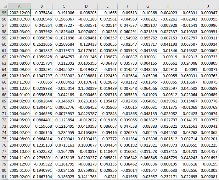
Task: Select column G header
Action: coord(148,6)
